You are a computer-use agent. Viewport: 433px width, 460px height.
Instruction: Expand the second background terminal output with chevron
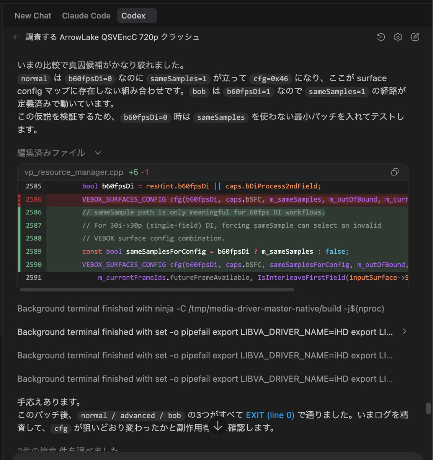click(404, 332)
